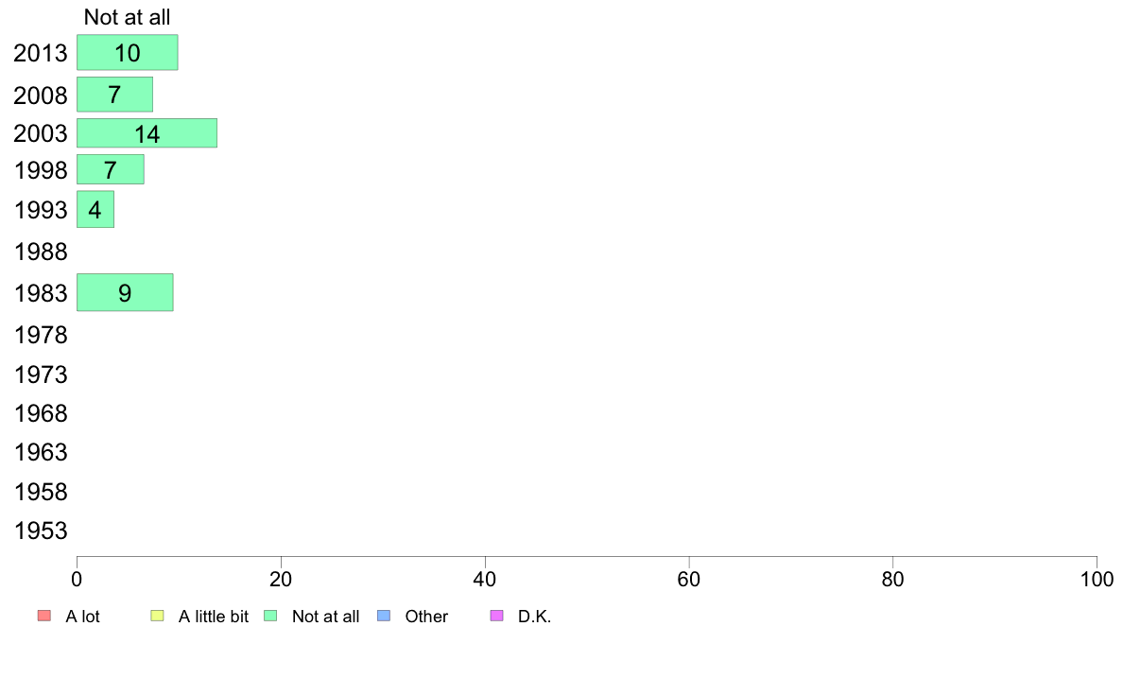Select the 1983 bar showing 9

125,292
